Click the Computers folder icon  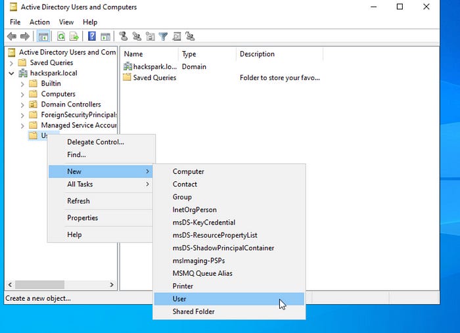[33, 94]
